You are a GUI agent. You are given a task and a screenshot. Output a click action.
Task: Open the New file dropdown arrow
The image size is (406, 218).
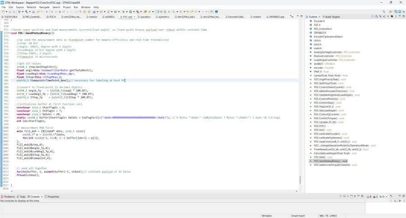6,12
